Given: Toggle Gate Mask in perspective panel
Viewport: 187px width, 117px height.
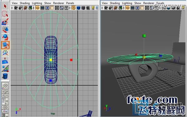Looking at the screenshot, I should coord(142,8).
